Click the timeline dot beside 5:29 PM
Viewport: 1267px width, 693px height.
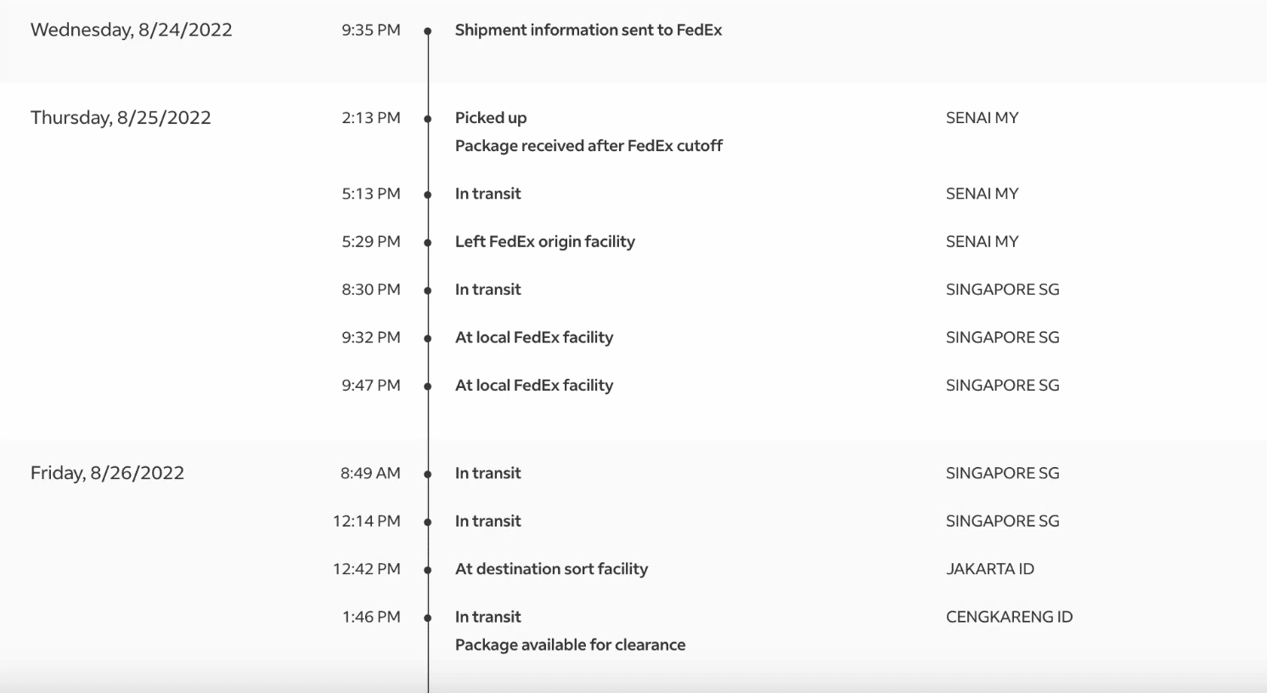click(428, 243)
